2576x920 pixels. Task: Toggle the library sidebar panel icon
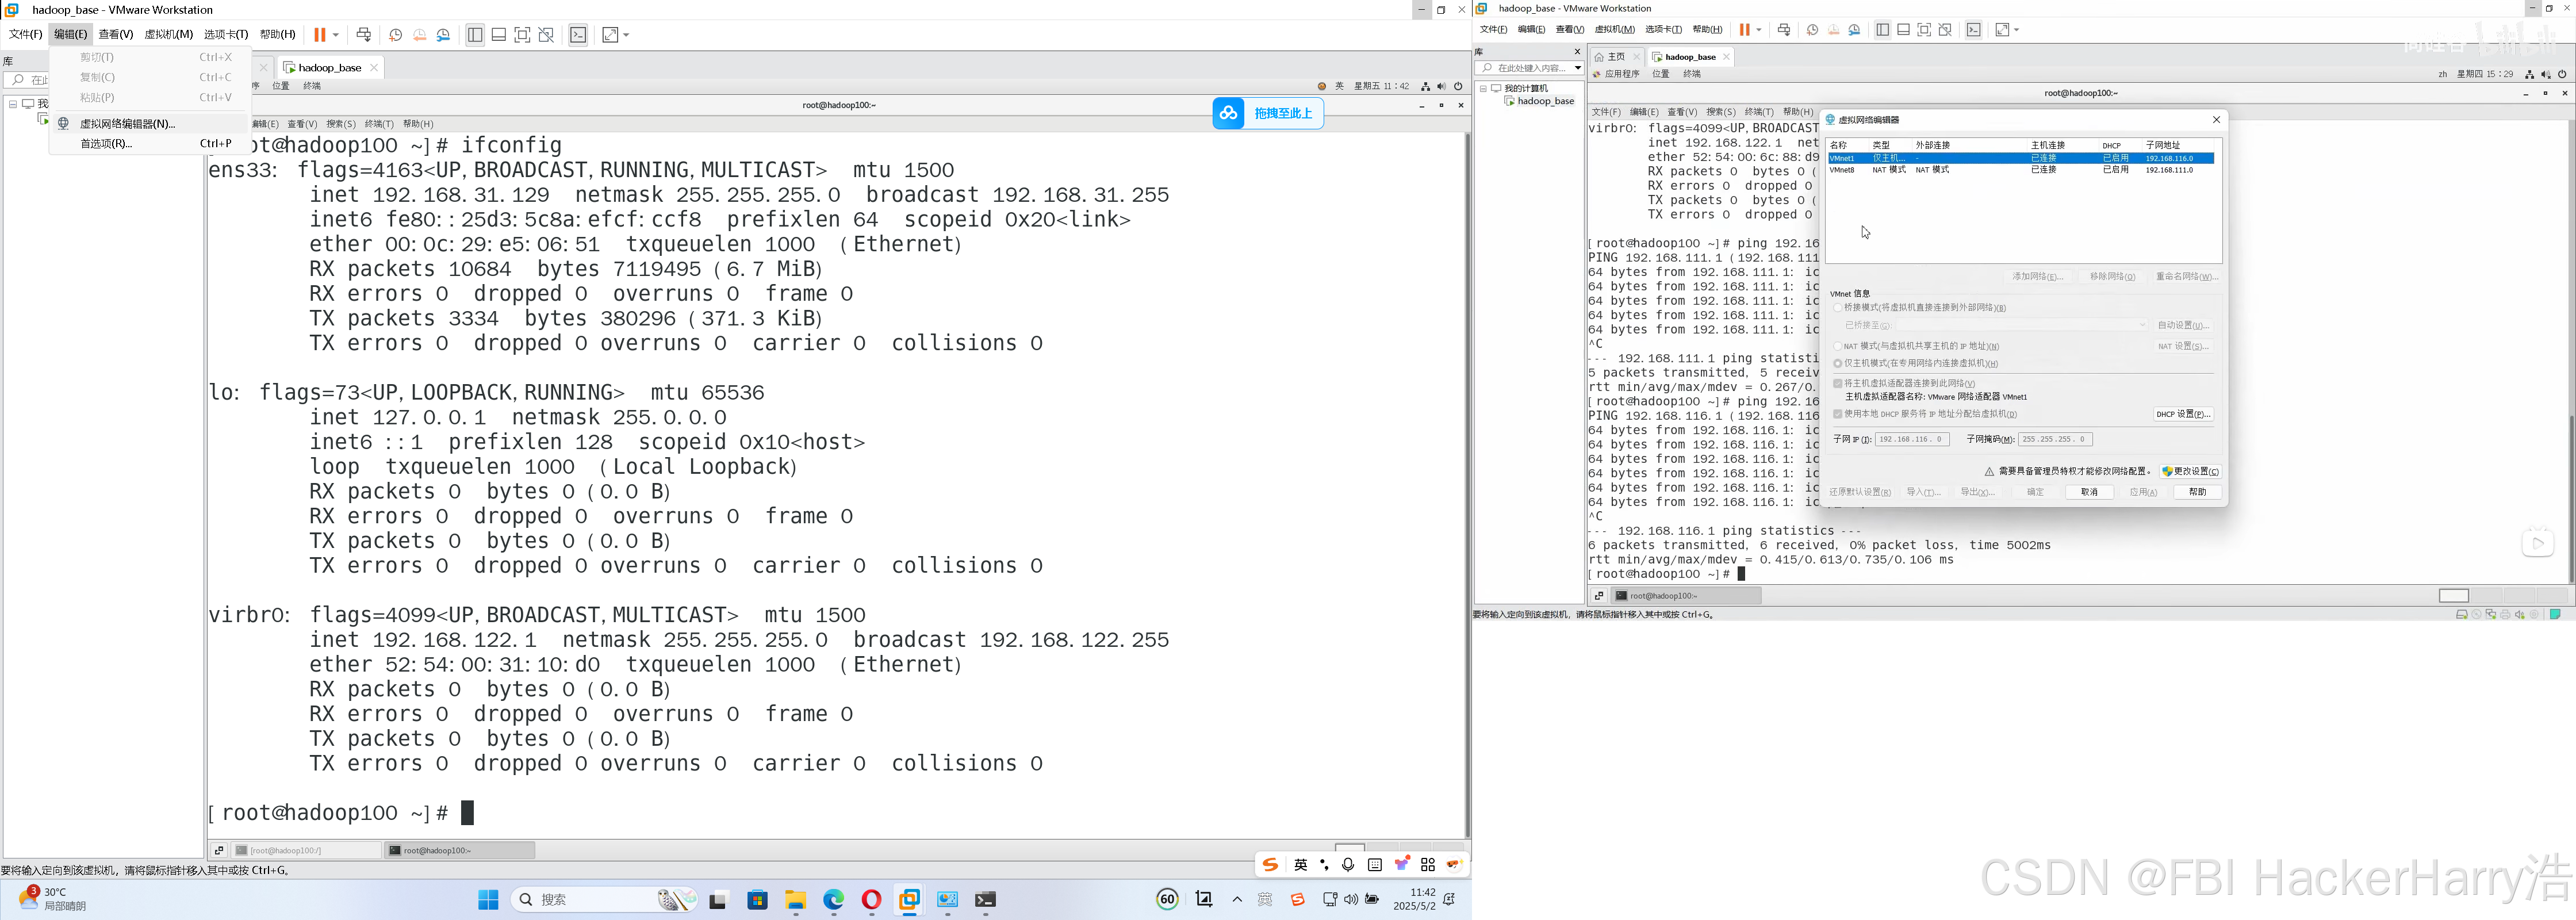click(x=475, y=35)
